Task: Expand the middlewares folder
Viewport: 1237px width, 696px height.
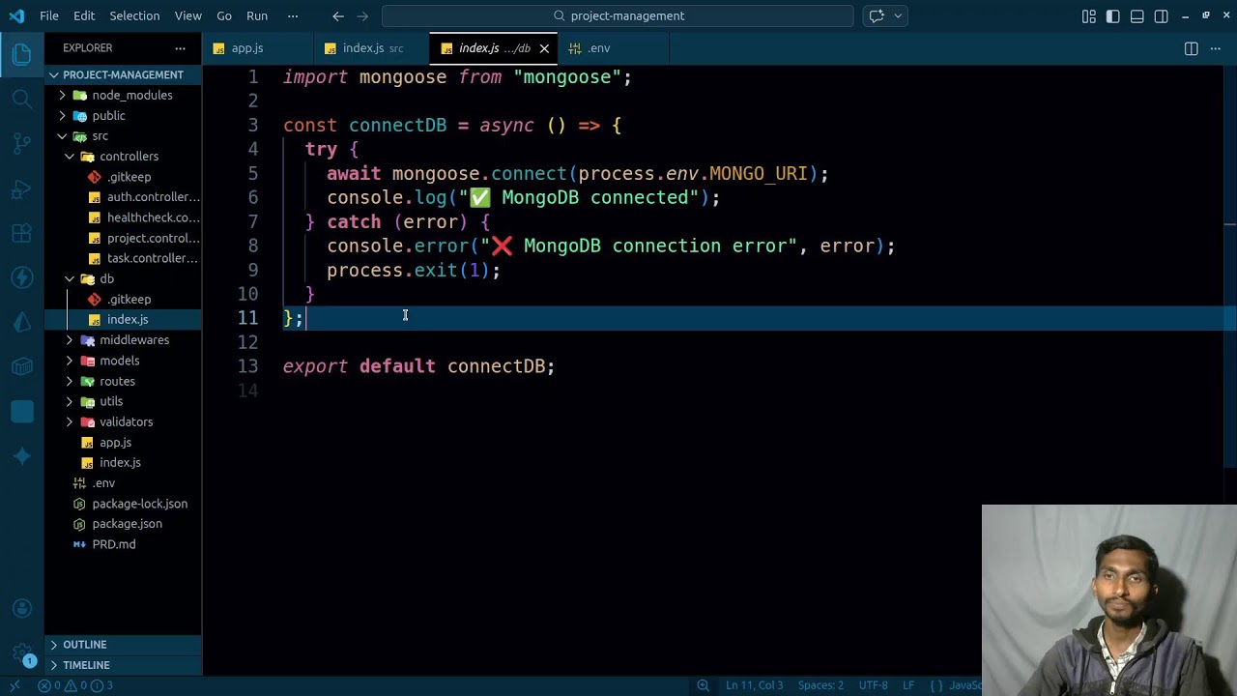Action: 123,339
